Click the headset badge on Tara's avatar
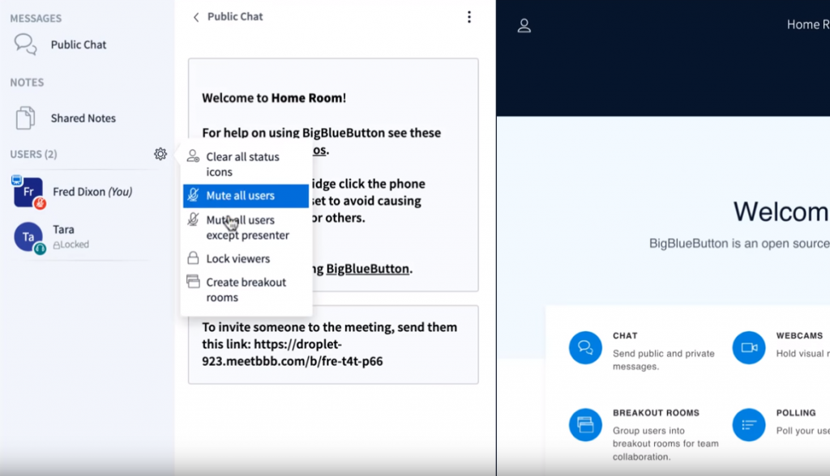Viewport: 830px width, 476px height. point(40,248)
